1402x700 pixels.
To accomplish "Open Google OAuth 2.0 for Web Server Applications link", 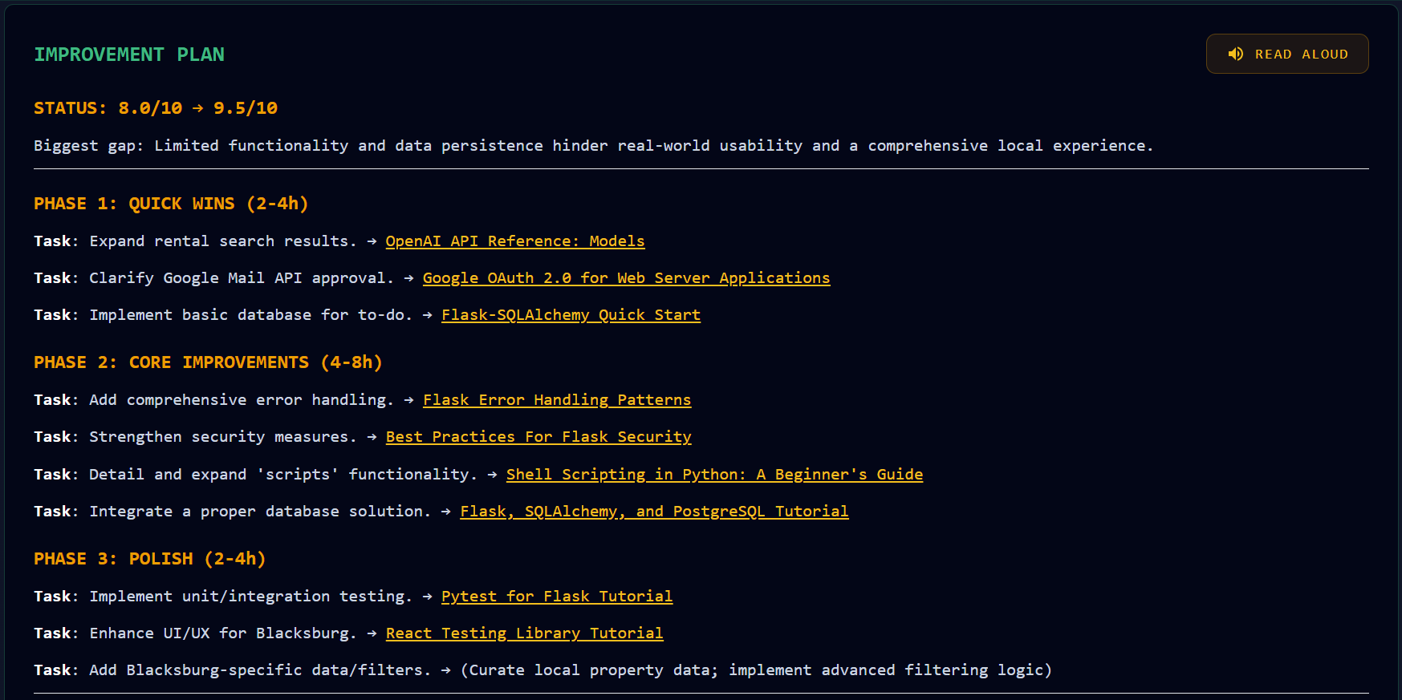I will [627, 278].
